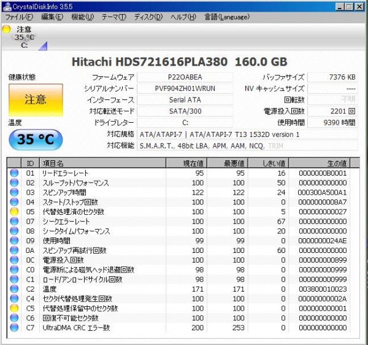
Task: Click the power-on hours field 9390 時間
Action: coord(333,123)
